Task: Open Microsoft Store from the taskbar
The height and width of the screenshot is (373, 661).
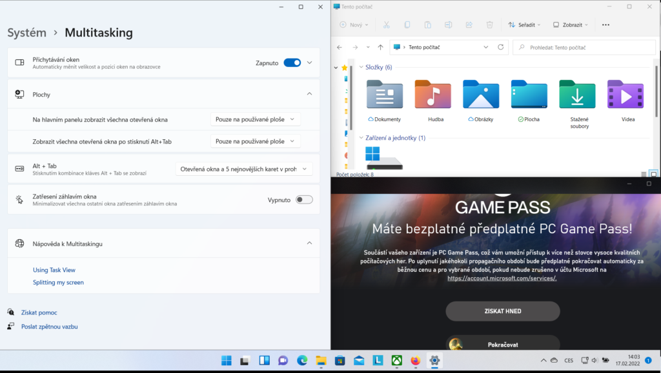Action: point(340,360)
